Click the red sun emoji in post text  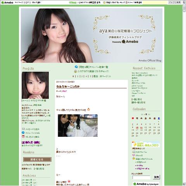69,181
